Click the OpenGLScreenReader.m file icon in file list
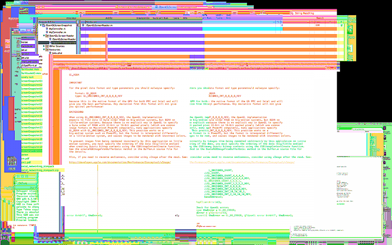 tap(84, 24)
